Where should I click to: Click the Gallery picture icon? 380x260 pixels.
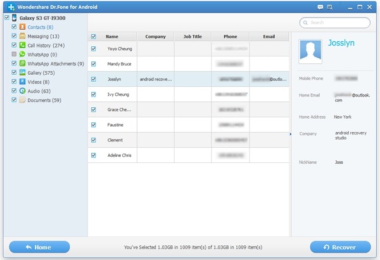point(22,72)
